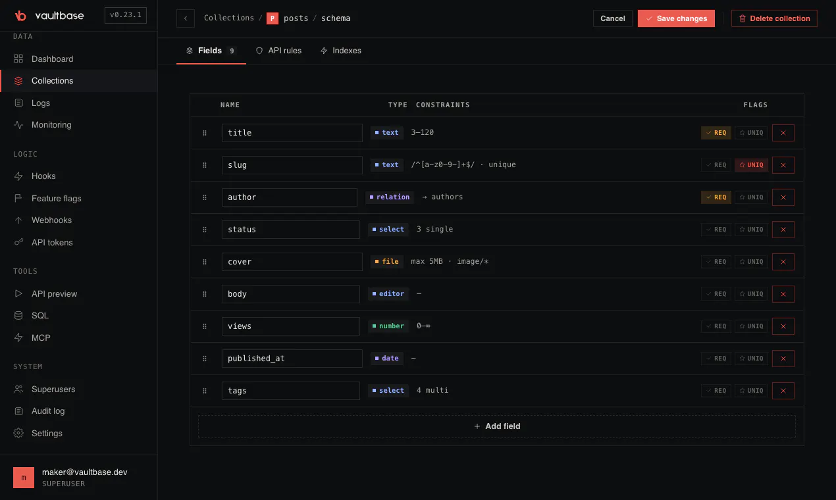Click the Cancel button
Viewport: 836px width, 500px height.
click(x=613, y=18)
